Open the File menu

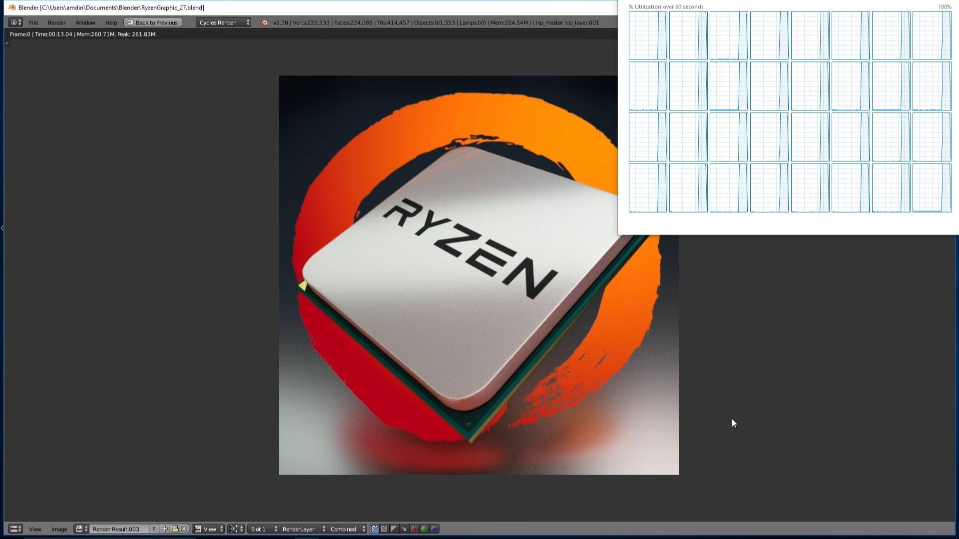coord(33,22)
